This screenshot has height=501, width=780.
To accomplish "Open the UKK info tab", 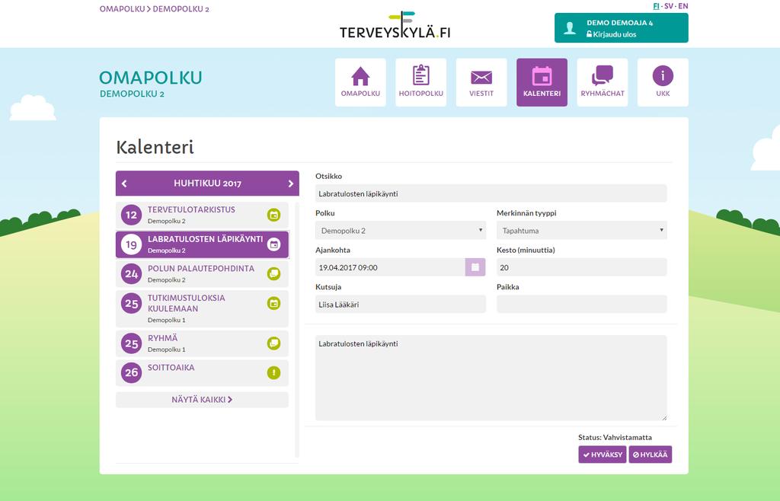I will pyautogui.click(x=663, y=82).
